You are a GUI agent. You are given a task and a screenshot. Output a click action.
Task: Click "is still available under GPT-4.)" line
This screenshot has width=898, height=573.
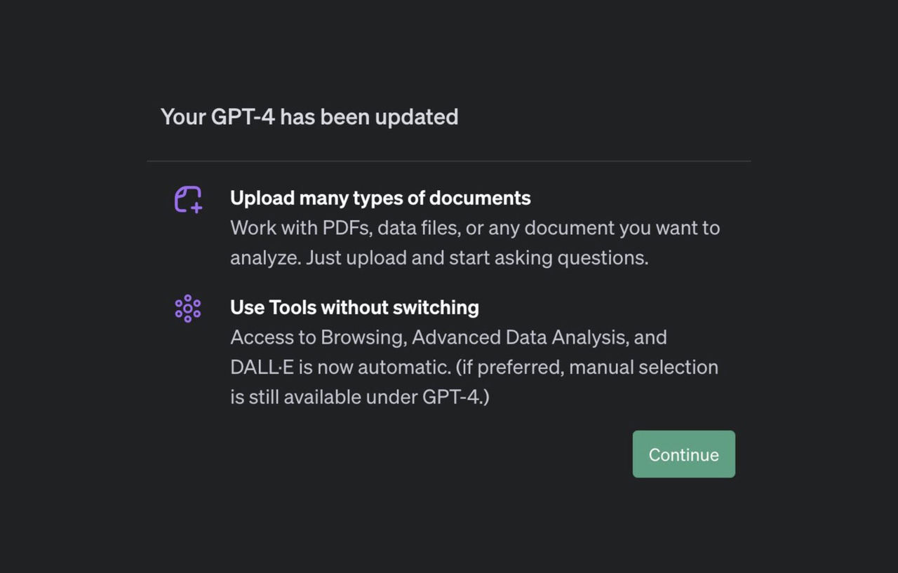point(359,397)
